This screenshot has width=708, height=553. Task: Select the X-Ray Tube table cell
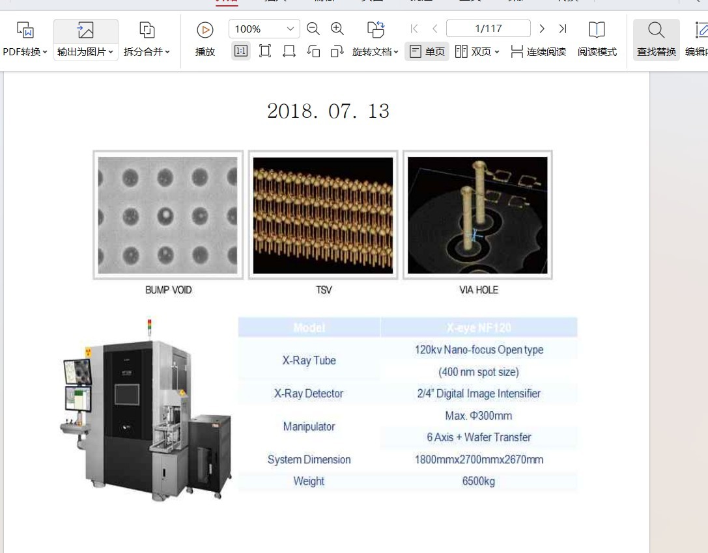(309, 360)
